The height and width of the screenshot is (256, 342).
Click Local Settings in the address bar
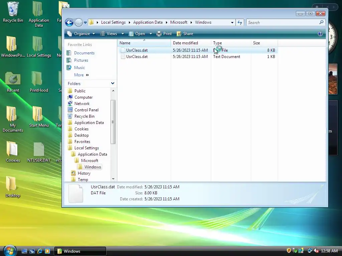pyautogui.click(x=113, y=22)
